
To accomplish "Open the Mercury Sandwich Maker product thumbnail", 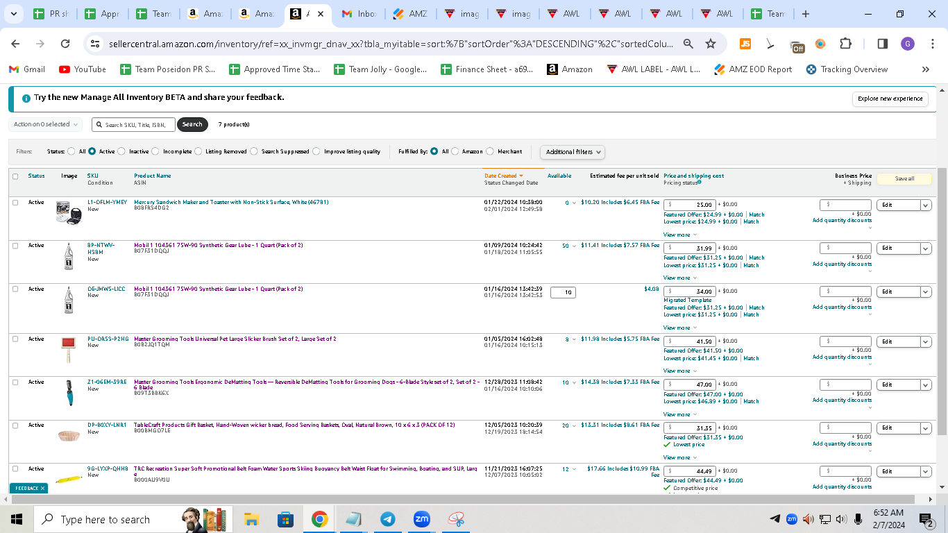I will click(x=69, y=212).
